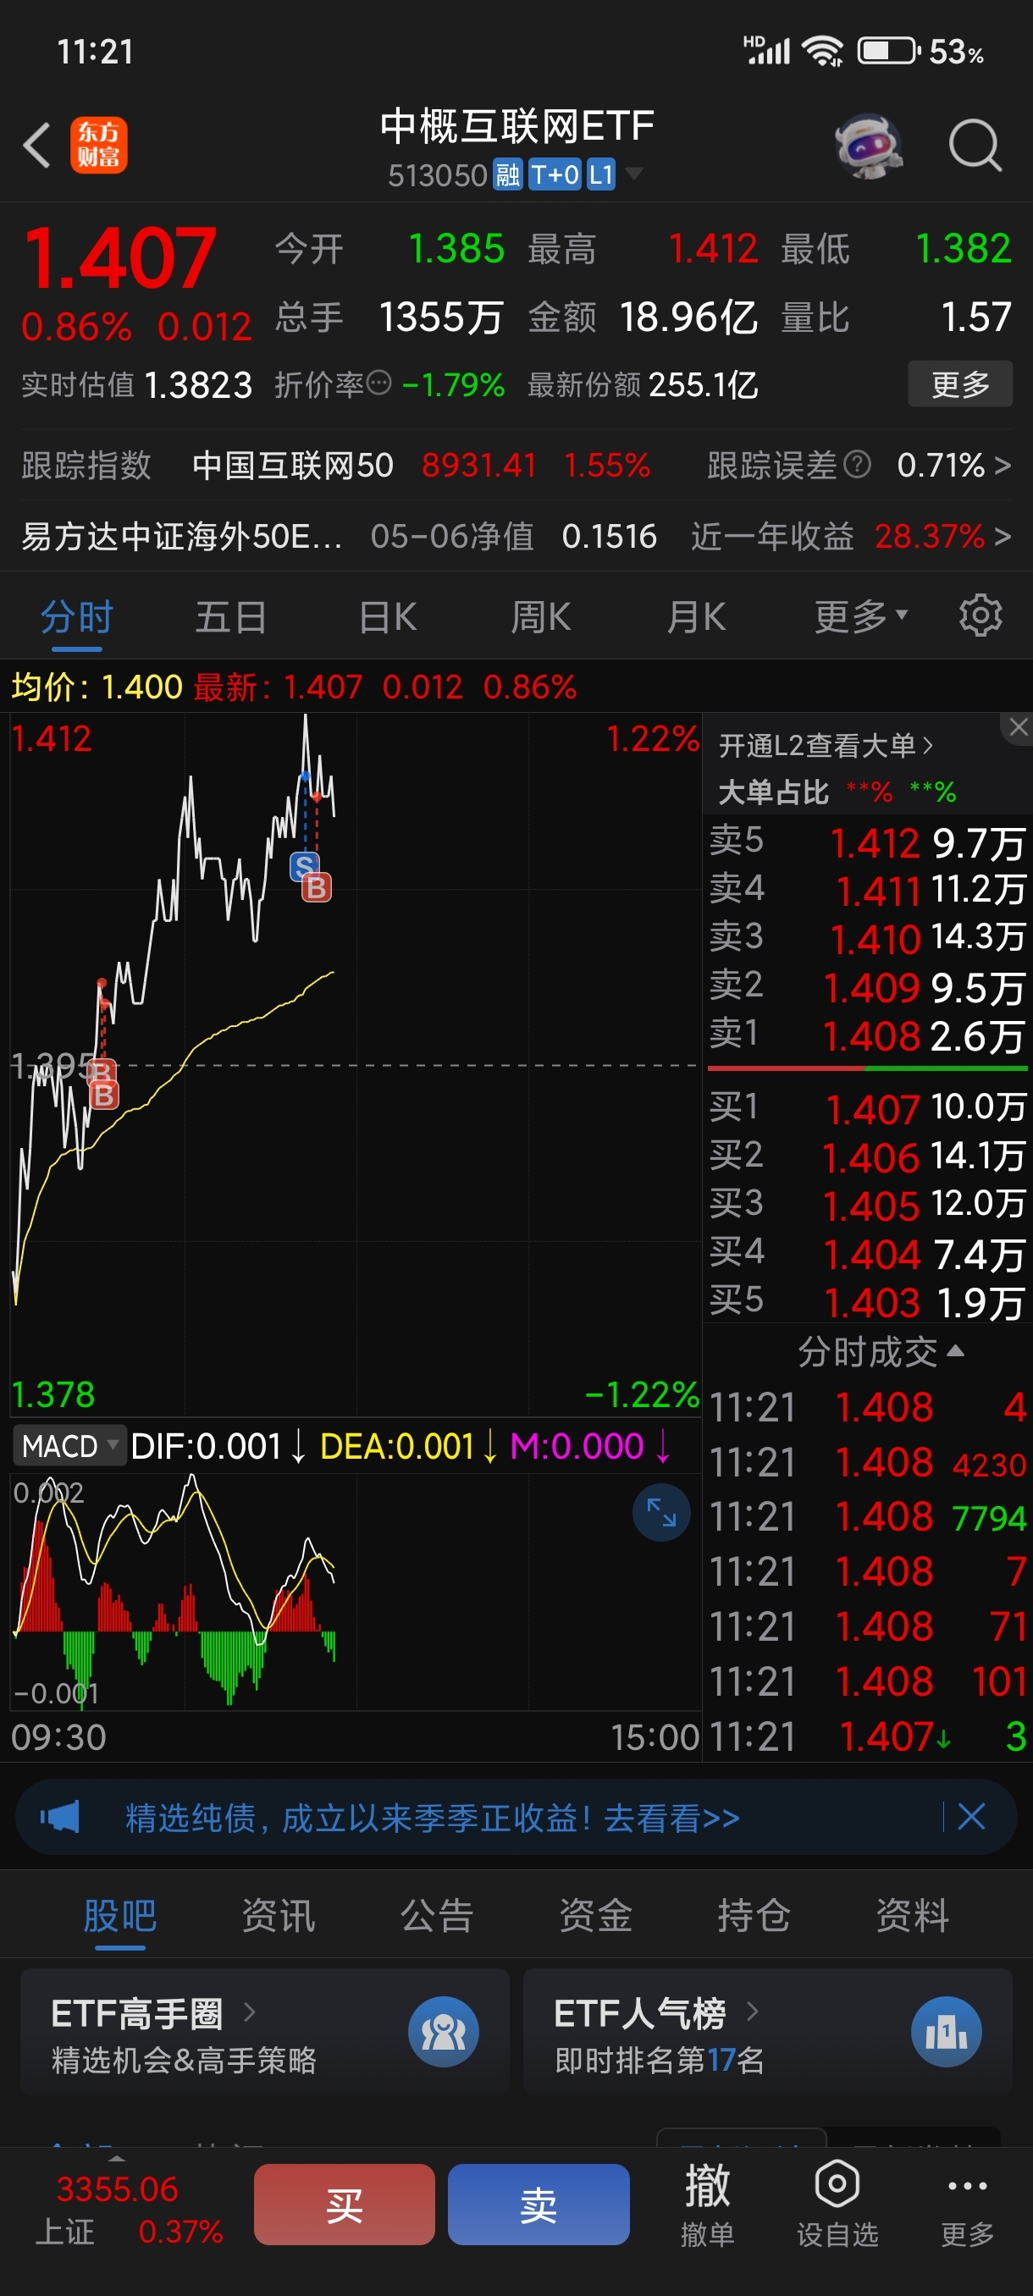
Task: Open 精选纯债 去看看 promotion link
Action: (x=433, y=1818)
